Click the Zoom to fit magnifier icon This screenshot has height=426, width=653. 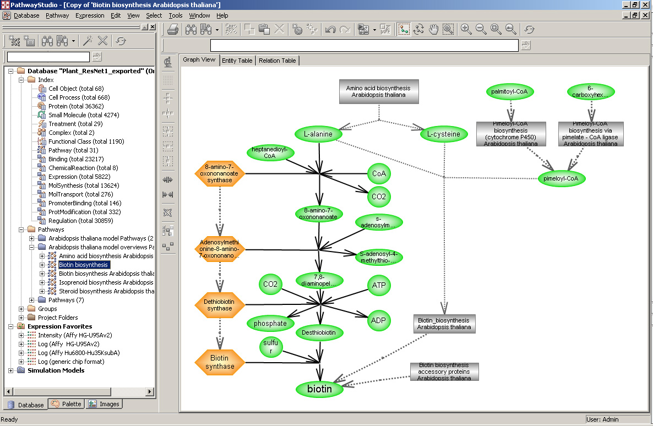pyautogui.click(x=496, y=29)
